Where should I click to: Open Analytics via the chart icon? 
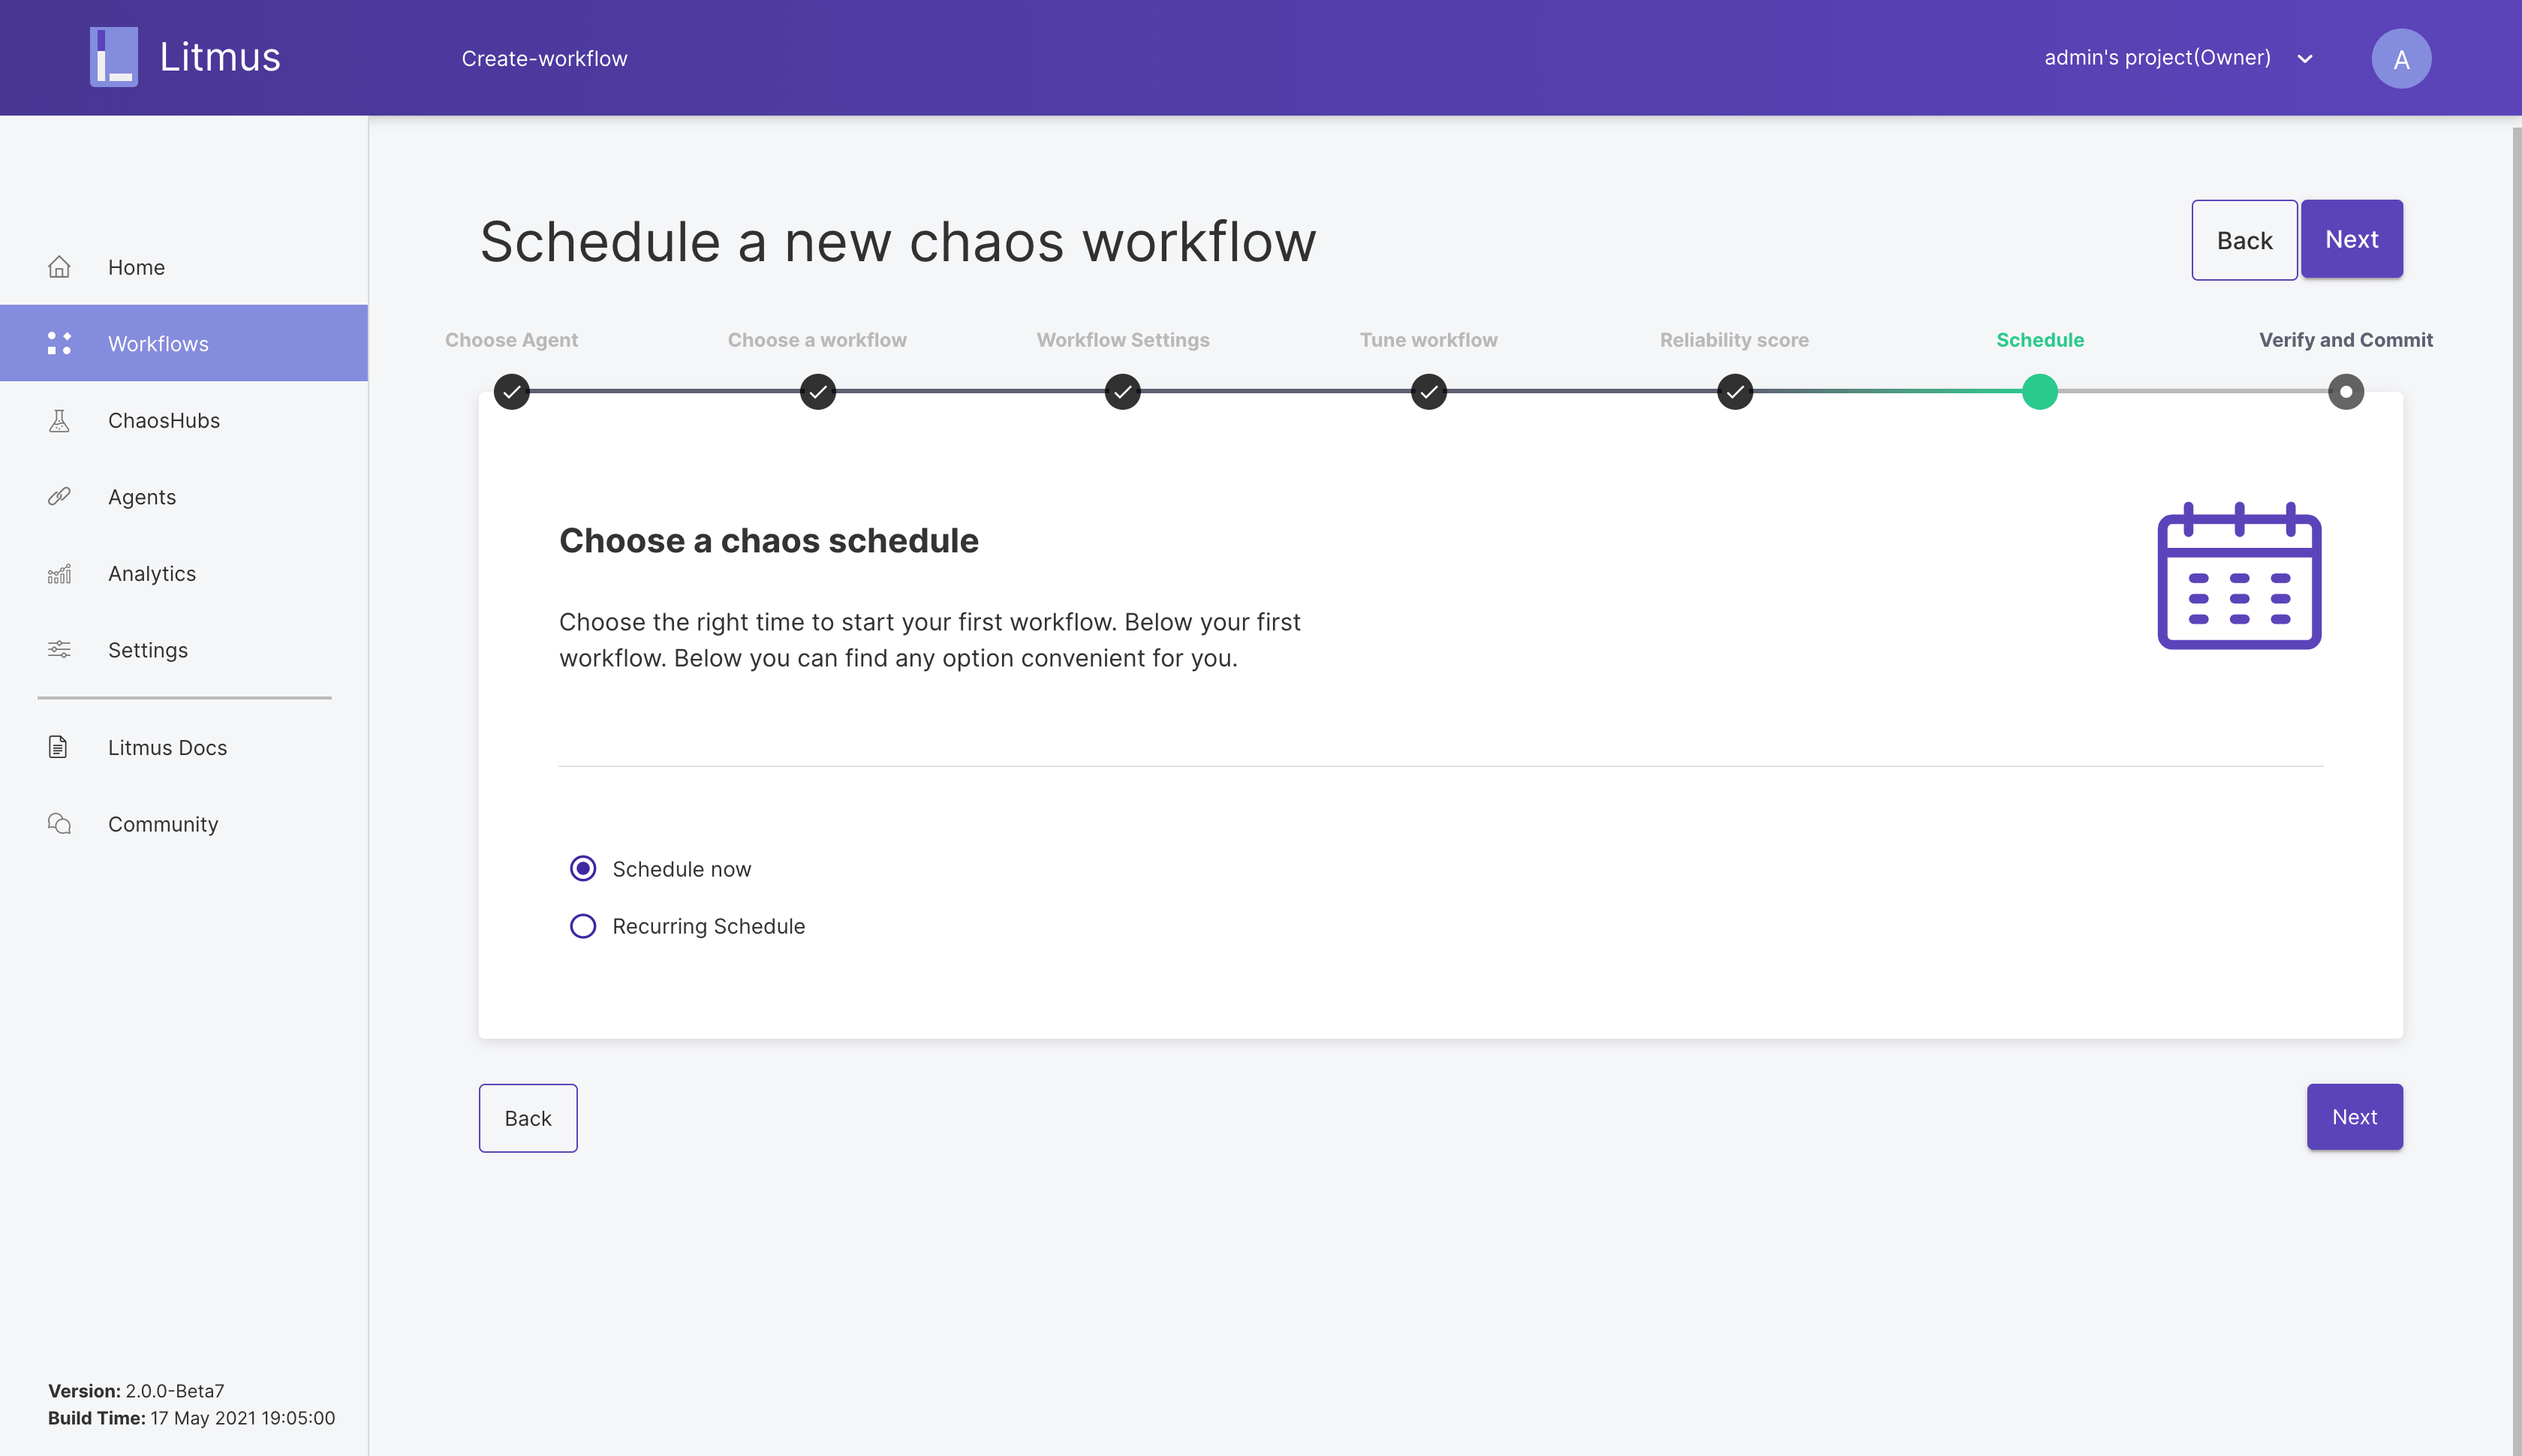click(60, 574)
